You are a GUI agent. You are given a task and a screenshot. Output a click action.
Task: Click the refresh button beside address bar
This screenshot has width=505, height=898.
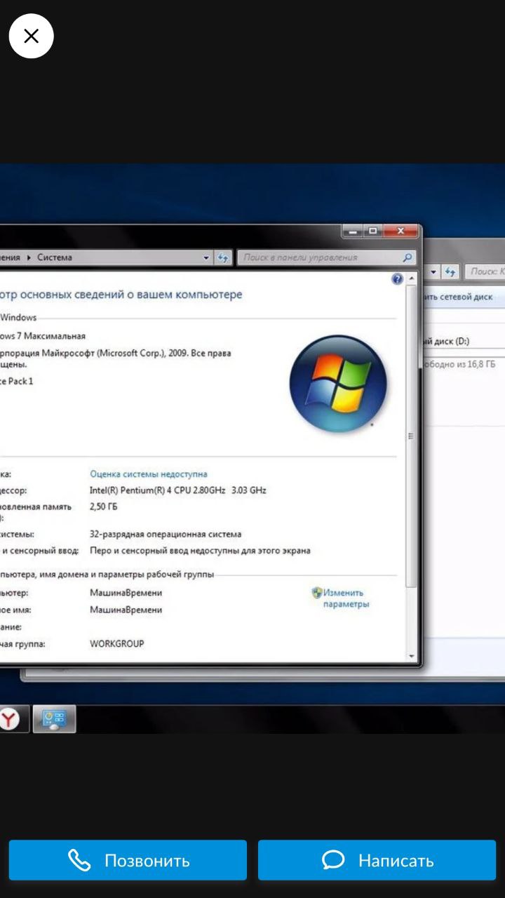pyautogui.click(x=223, y=257)
